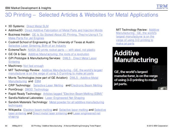Click the IBM Market Development & Insights header
This screenshot has width=173, height=130.
(28, 8)
